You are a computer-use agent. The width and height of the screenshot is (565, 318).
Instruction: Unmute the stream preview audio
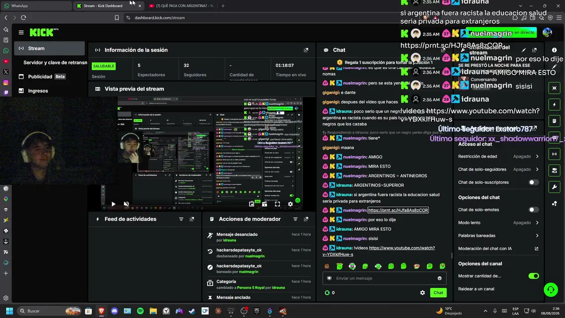click(126, 204)
